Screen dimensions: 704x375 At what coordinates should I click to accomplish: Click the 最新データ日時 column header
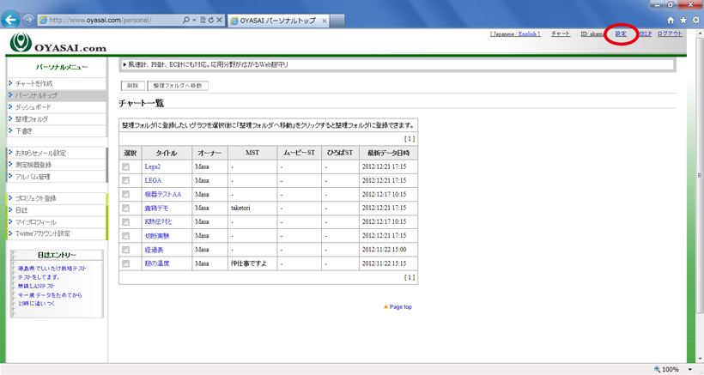click(388, 153)
